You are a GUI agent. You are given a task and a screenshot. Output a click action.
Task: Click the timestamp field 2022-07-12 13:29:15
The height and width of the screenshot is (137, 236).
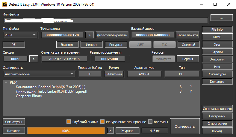click(64, 59)
